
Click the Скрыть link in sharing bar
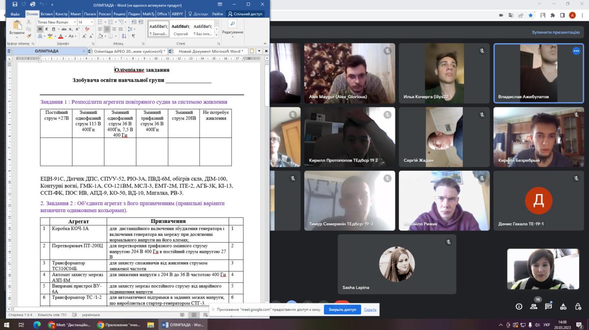[370, 310]
